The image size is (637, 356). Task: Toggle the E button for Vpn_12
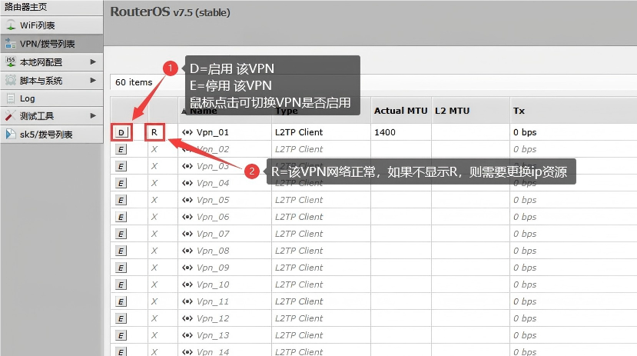point(121,318)
